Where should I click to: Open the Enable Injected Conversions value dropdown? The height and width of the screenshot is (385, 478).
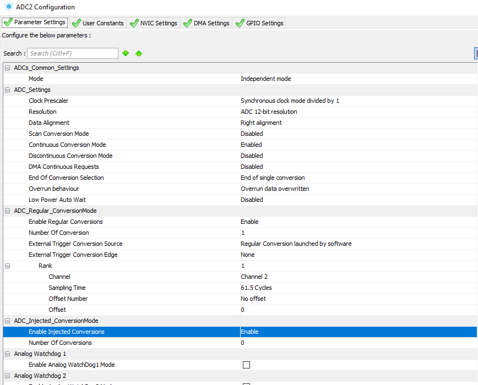pos(358,332)
